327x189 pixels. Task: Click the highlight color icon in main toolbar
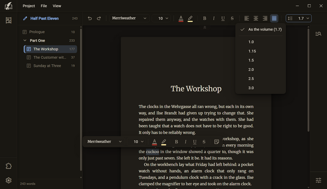tap(190, 18)
